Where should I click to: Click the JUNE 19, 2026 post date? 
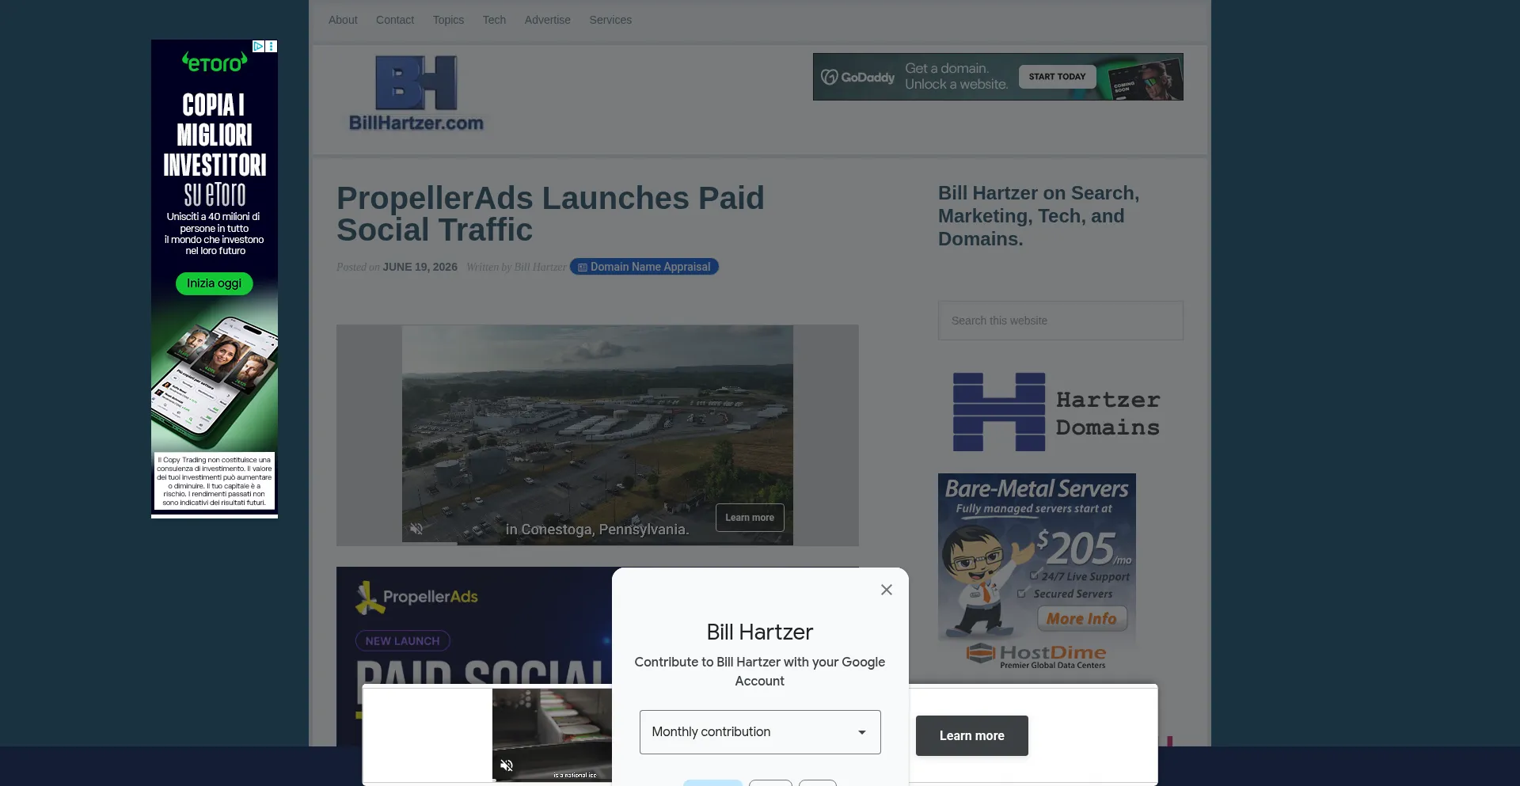(x=420, y=268)
